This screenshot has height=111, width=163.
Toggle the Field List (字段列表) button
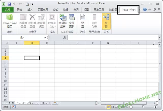pyautogui.click(x=94, y=21)
